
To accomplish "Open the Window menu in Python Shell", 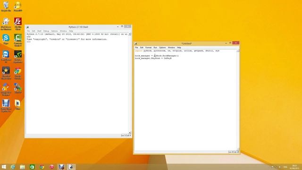I will tap(63, 31).
